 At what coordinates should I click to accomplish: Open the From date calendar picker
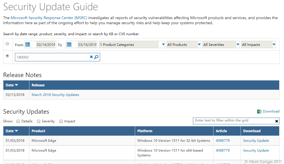tap(27, 44)
